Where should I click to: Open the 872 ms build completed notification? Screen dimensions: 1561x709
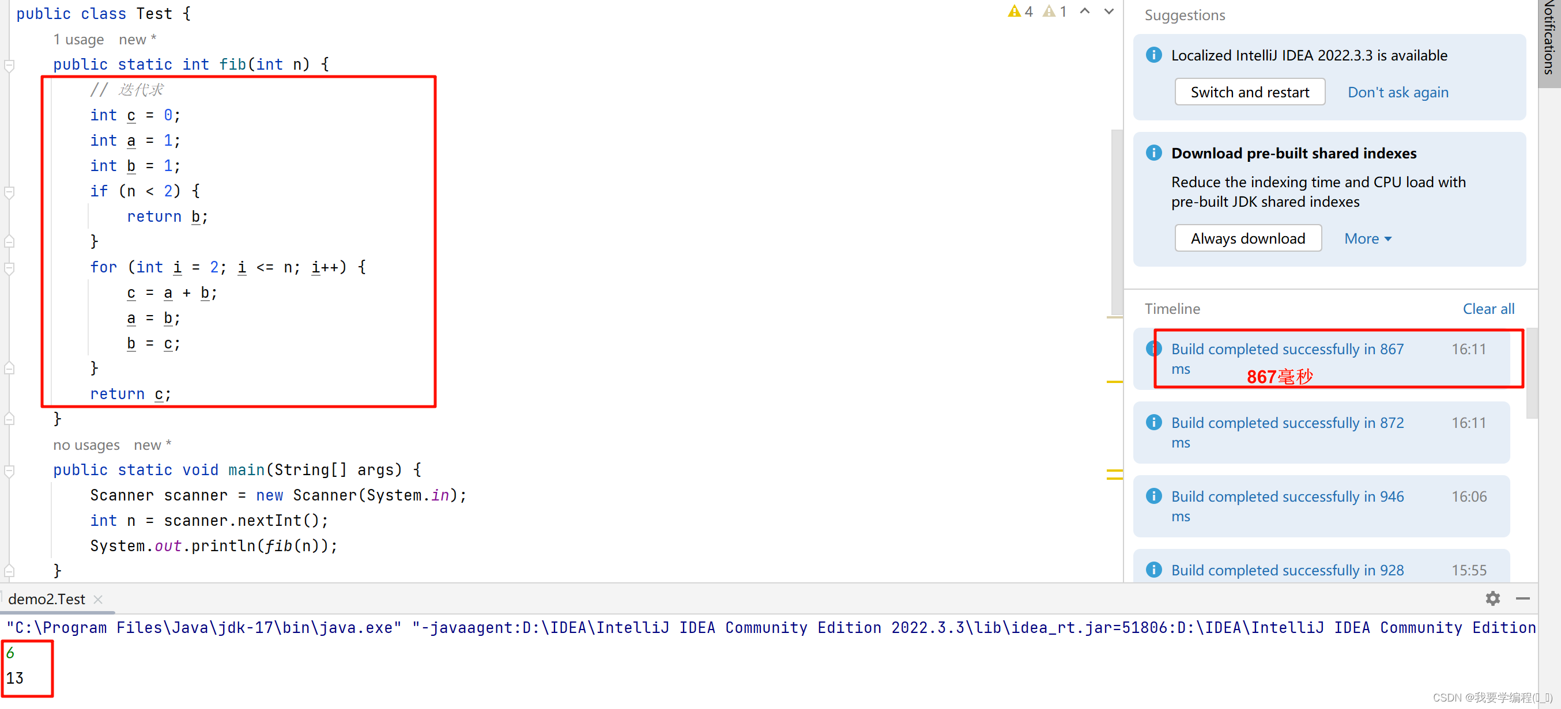click(1321, 433)
